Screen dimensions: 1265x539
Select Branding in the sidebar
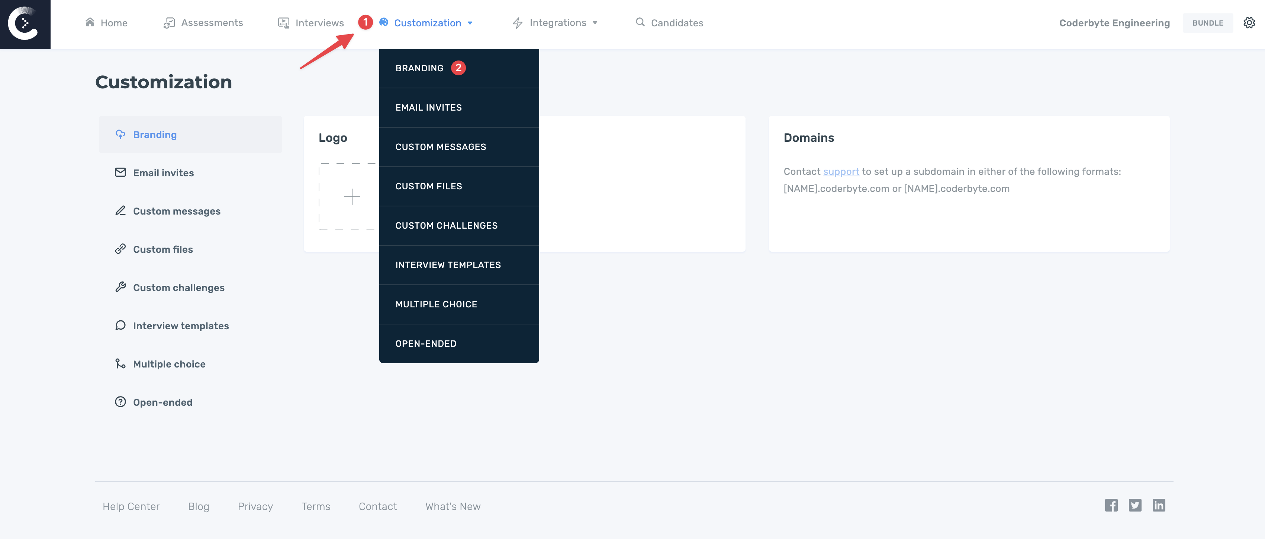pos(190,134)
